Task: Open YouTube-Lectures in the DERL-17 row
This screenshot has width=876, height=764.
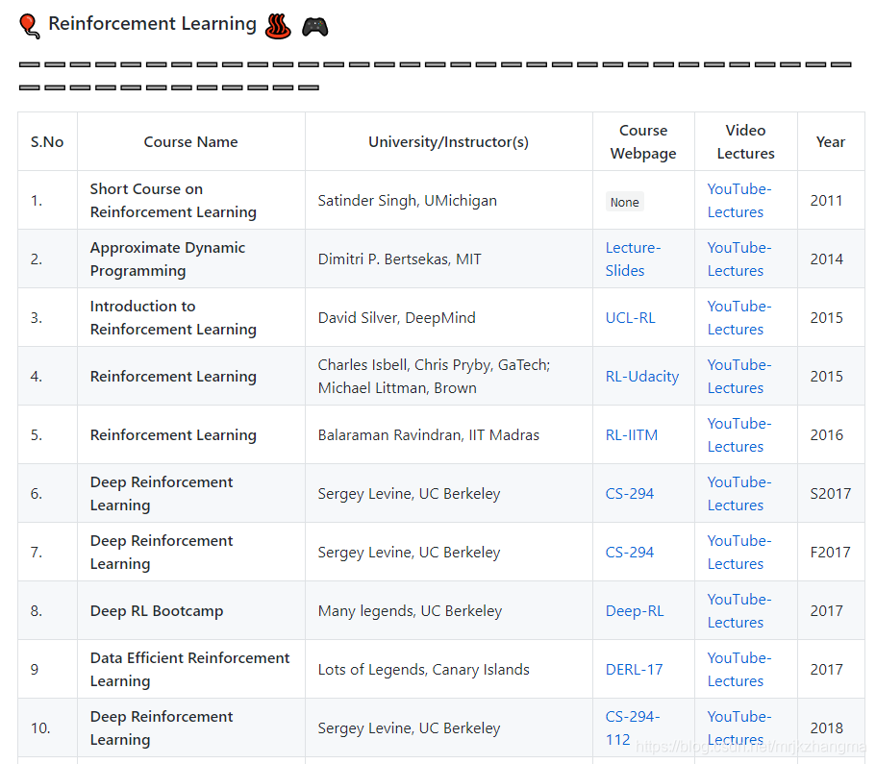Action: 739,670
